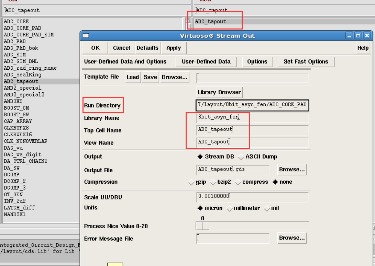Click the OK button in Stream Out
Viewport: 375px width, 266px height.
pos(95,48)
